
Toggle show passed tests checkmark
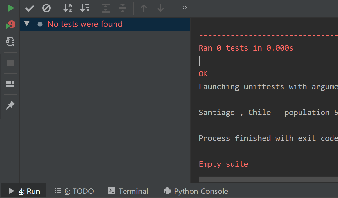30,8
